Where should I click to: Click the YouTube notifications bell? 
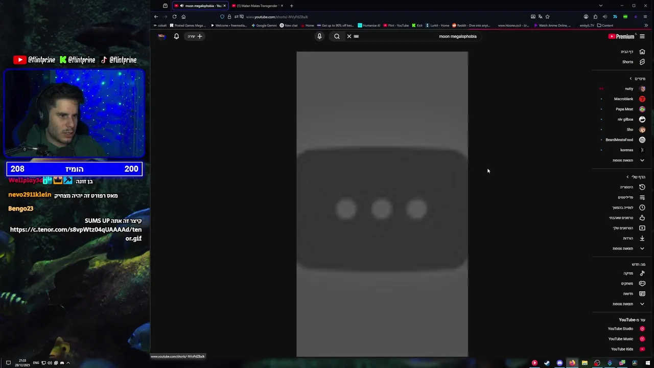tap(176, 36)
